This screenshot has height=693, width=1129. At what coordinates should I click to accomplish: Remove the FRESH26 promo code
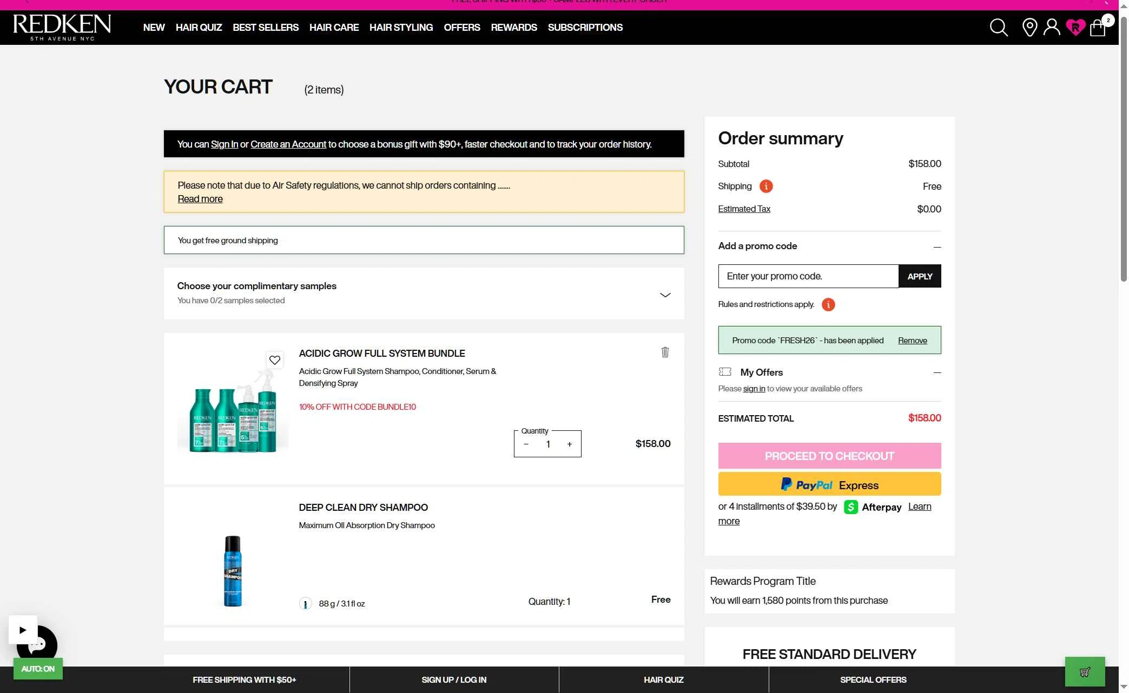tap(912, 341)
